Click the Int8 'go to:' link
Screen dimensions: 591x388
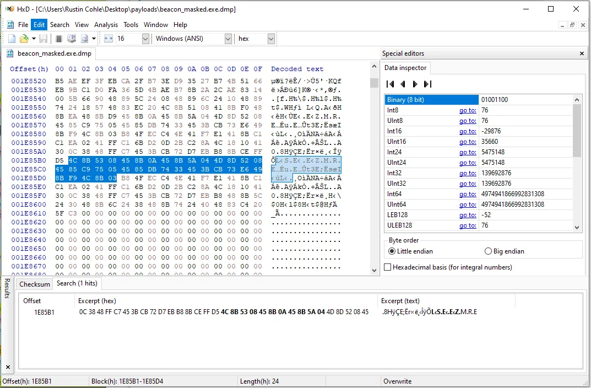(468, 110)
